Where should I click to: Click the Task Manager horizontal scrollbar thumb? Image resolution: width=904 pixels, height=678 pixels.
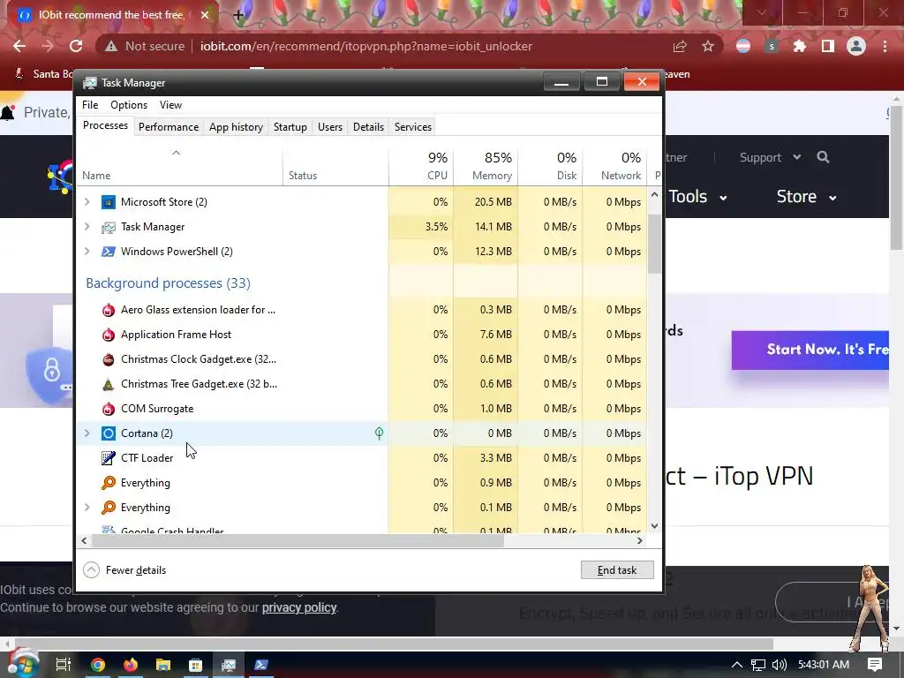click(x=298, y=541)
